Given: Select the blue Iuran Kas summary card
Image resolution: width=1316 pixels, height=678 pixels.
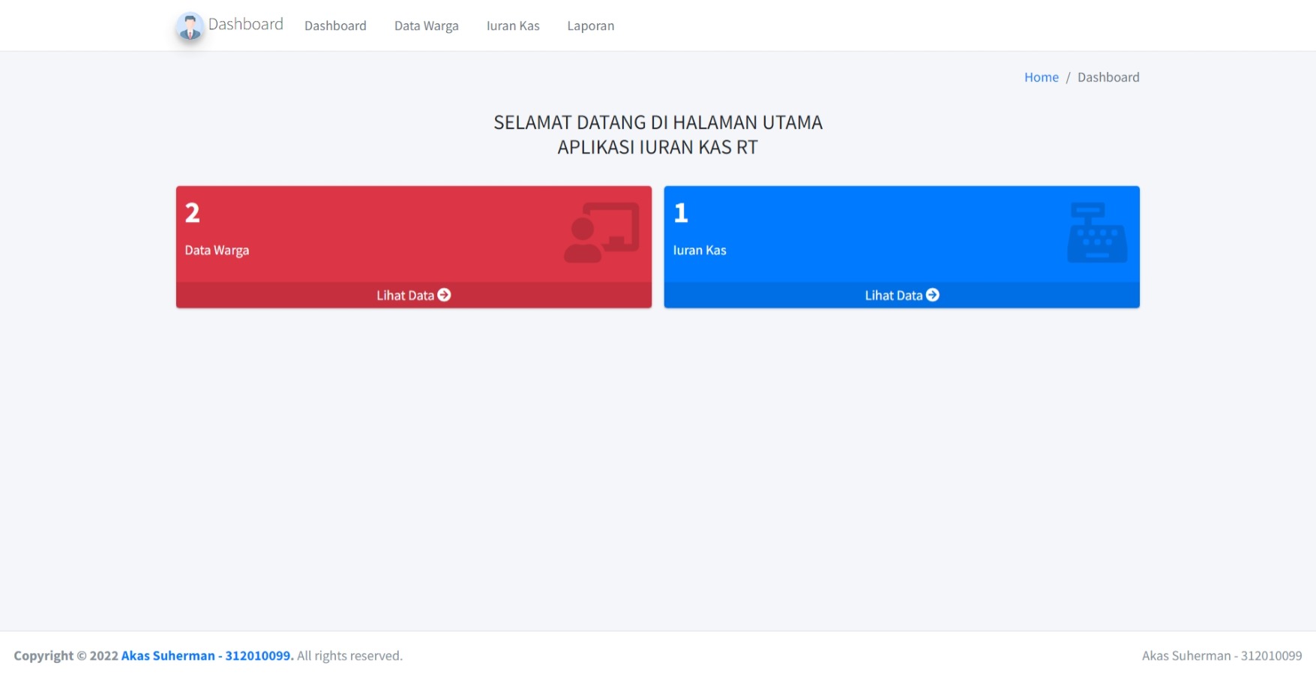Looking at the screenshot, I should click(x=901, y=232).
